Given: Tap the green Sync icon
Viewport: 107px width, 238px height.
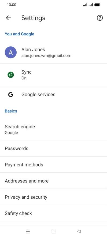Looking at the screenshot, I should point(11,75).
